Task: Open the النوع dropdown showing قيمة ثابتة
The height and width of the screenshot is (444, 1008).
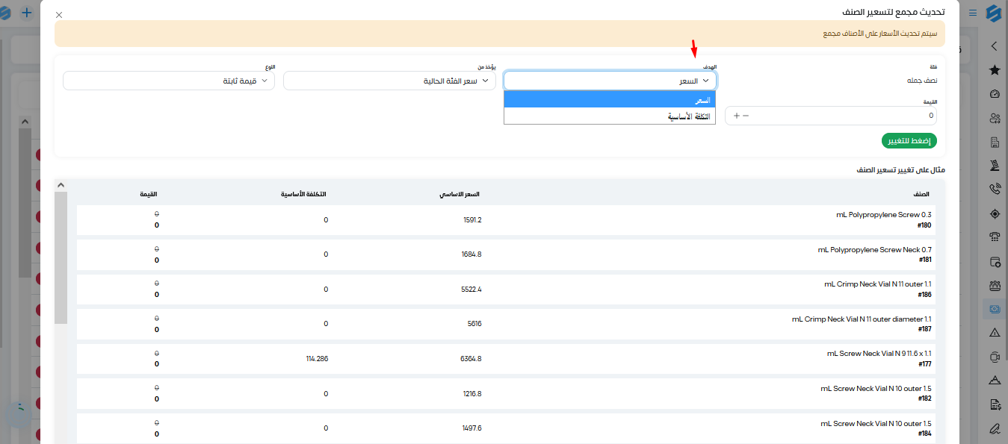Action: coord(169,81)
